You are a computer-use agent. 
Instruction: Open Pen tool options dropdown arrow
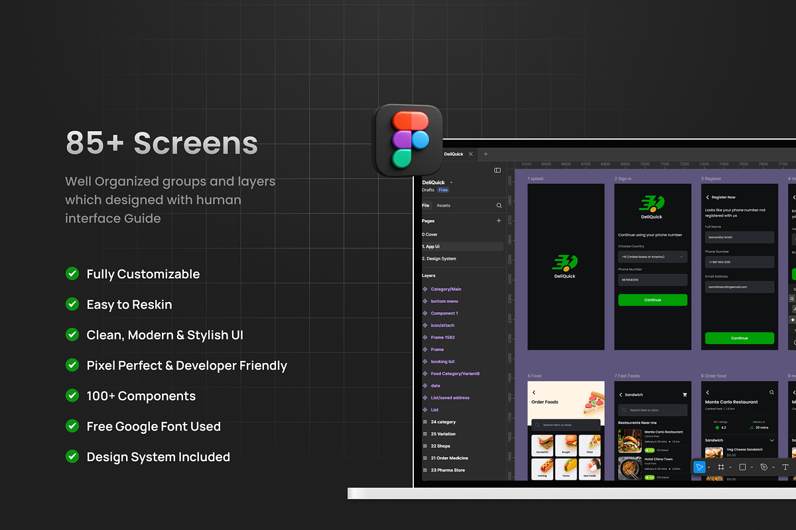pos(773,467)
